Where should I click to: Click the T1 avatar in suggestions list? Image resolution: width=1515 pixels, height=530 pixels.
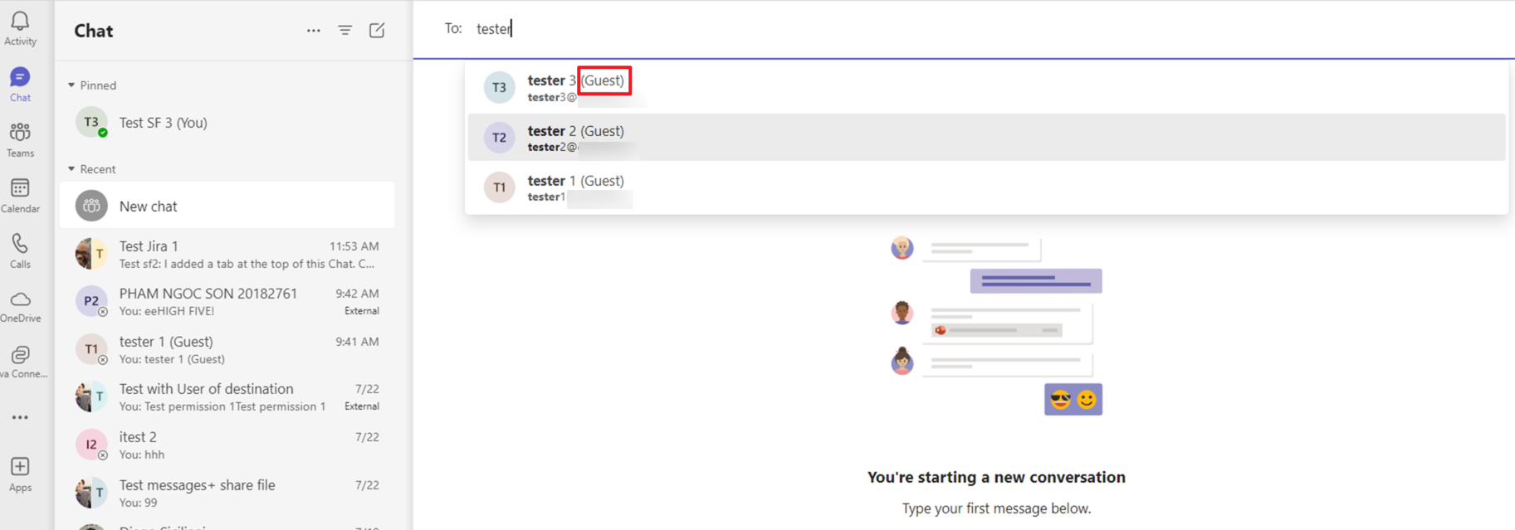tap(500, 187)
